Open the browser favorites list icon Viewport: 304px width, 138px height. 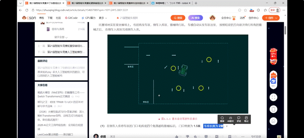point(265,10)
